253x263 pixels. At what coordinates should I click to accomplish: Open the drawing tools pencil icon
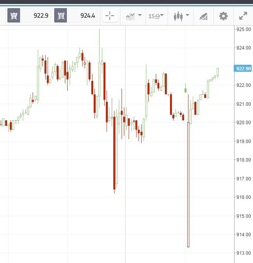click(203, 17)
